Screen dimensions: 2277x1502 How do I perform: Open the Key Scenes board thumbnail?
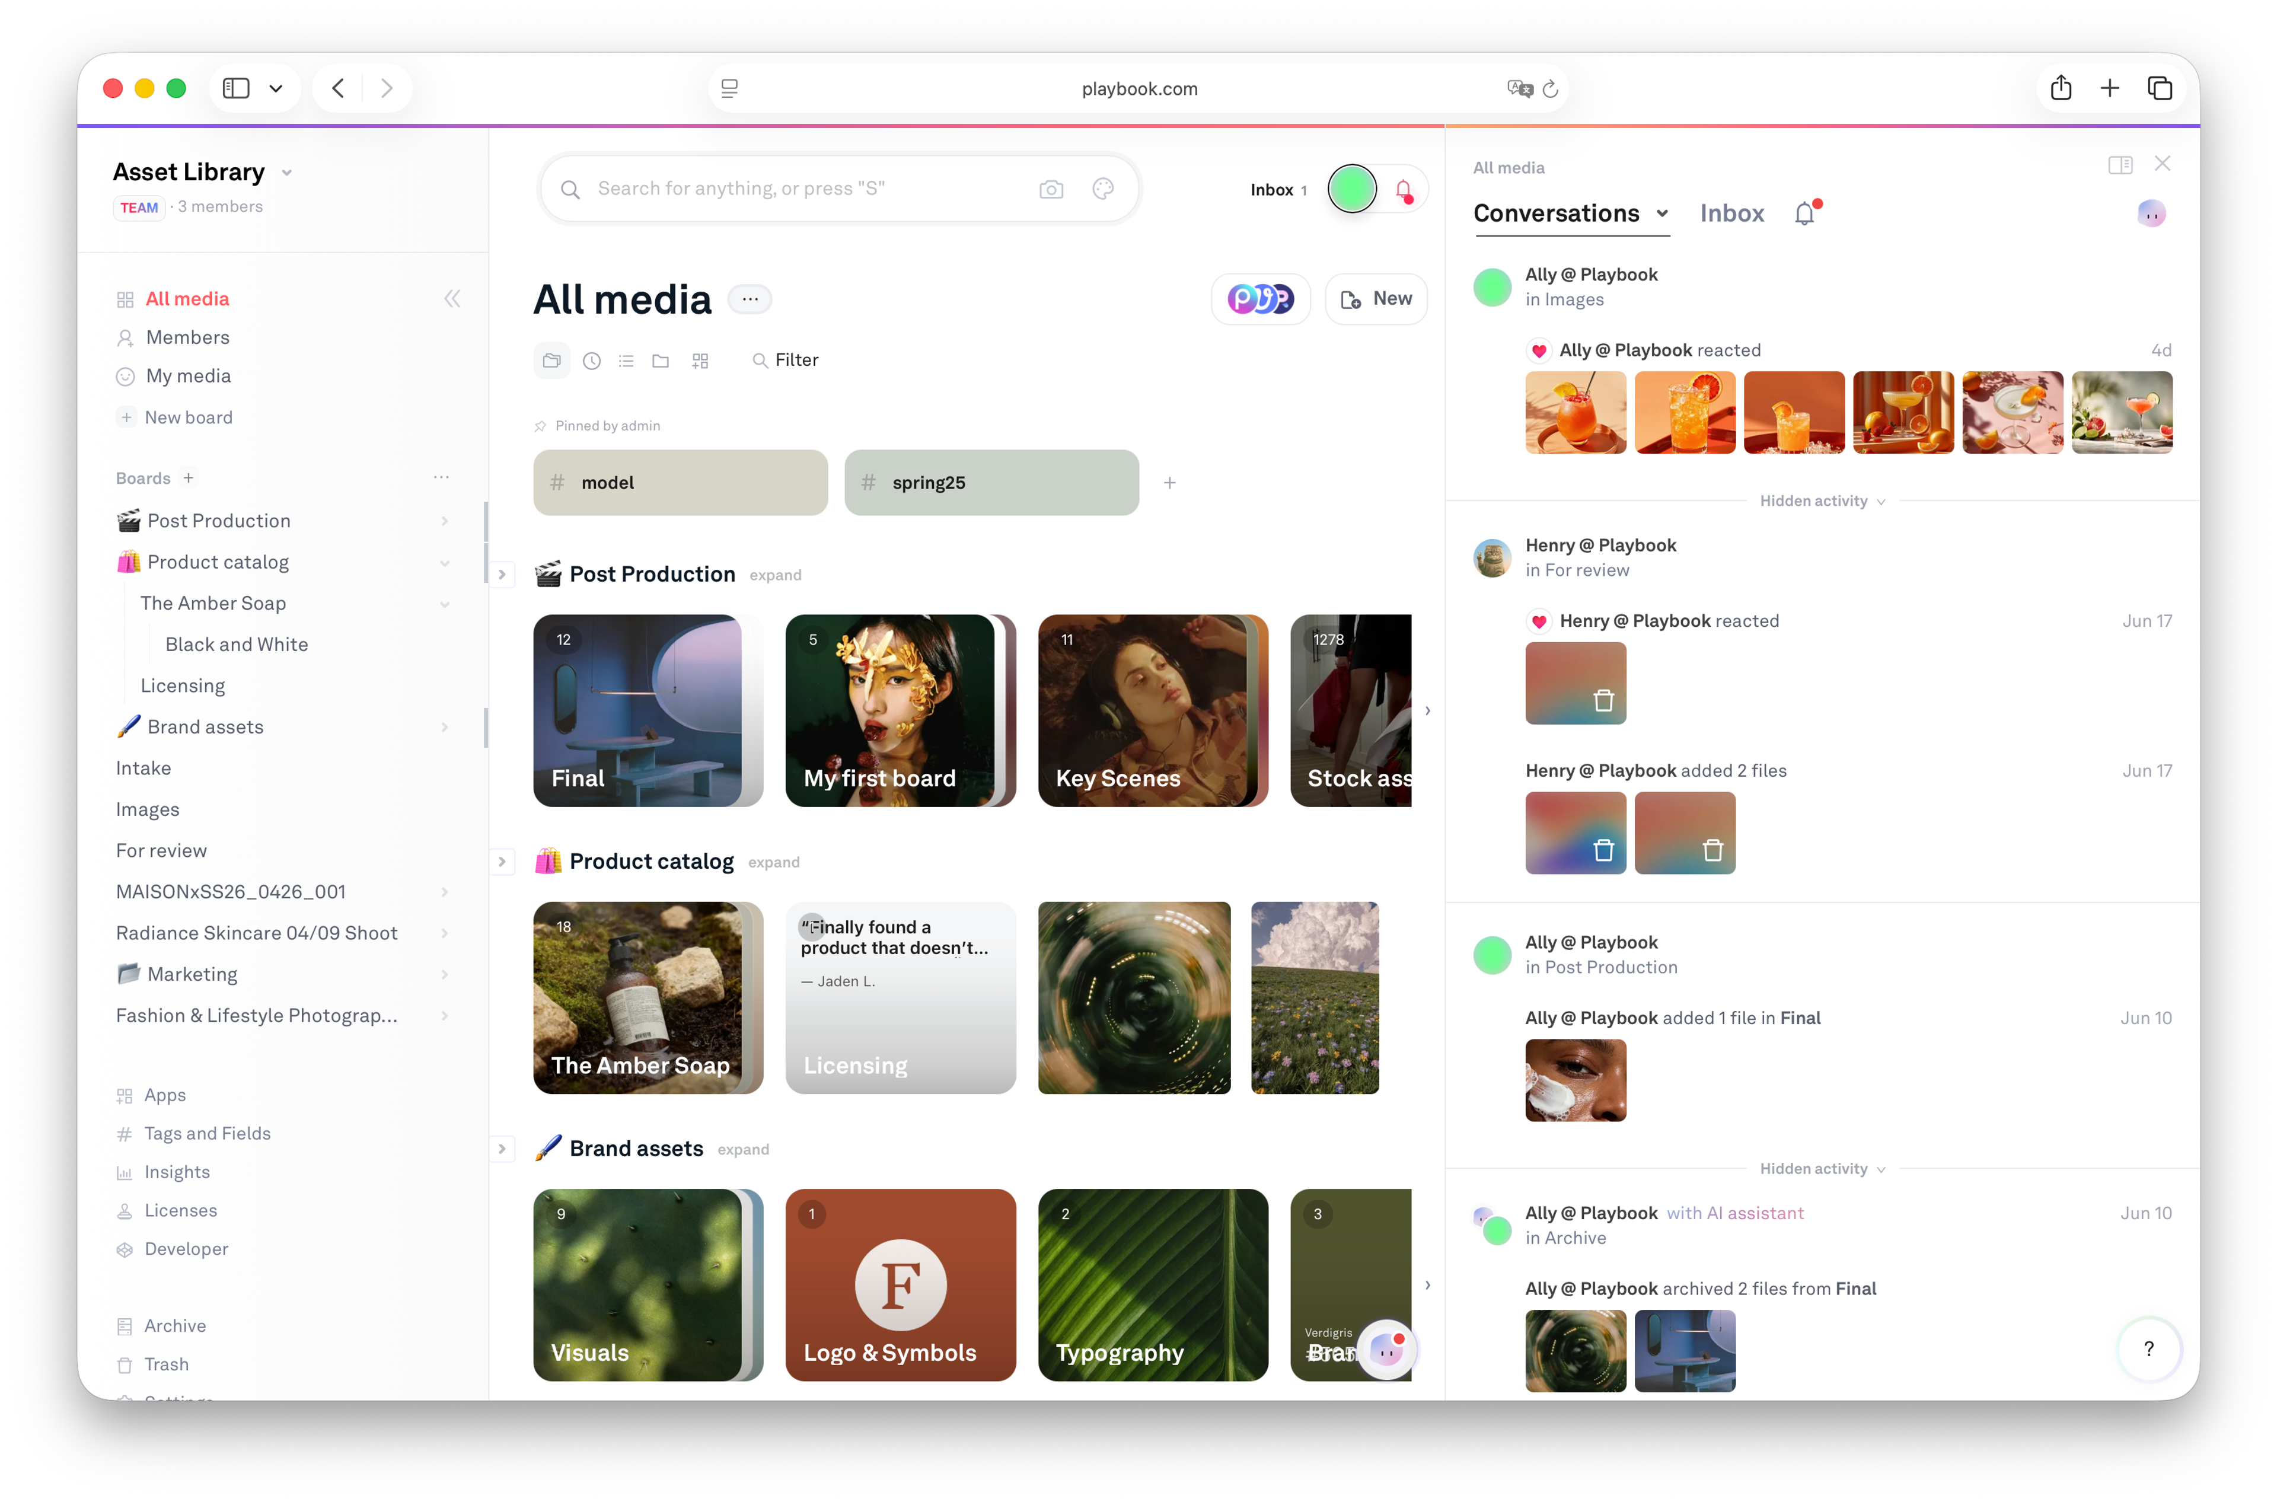click(1152, 710)
